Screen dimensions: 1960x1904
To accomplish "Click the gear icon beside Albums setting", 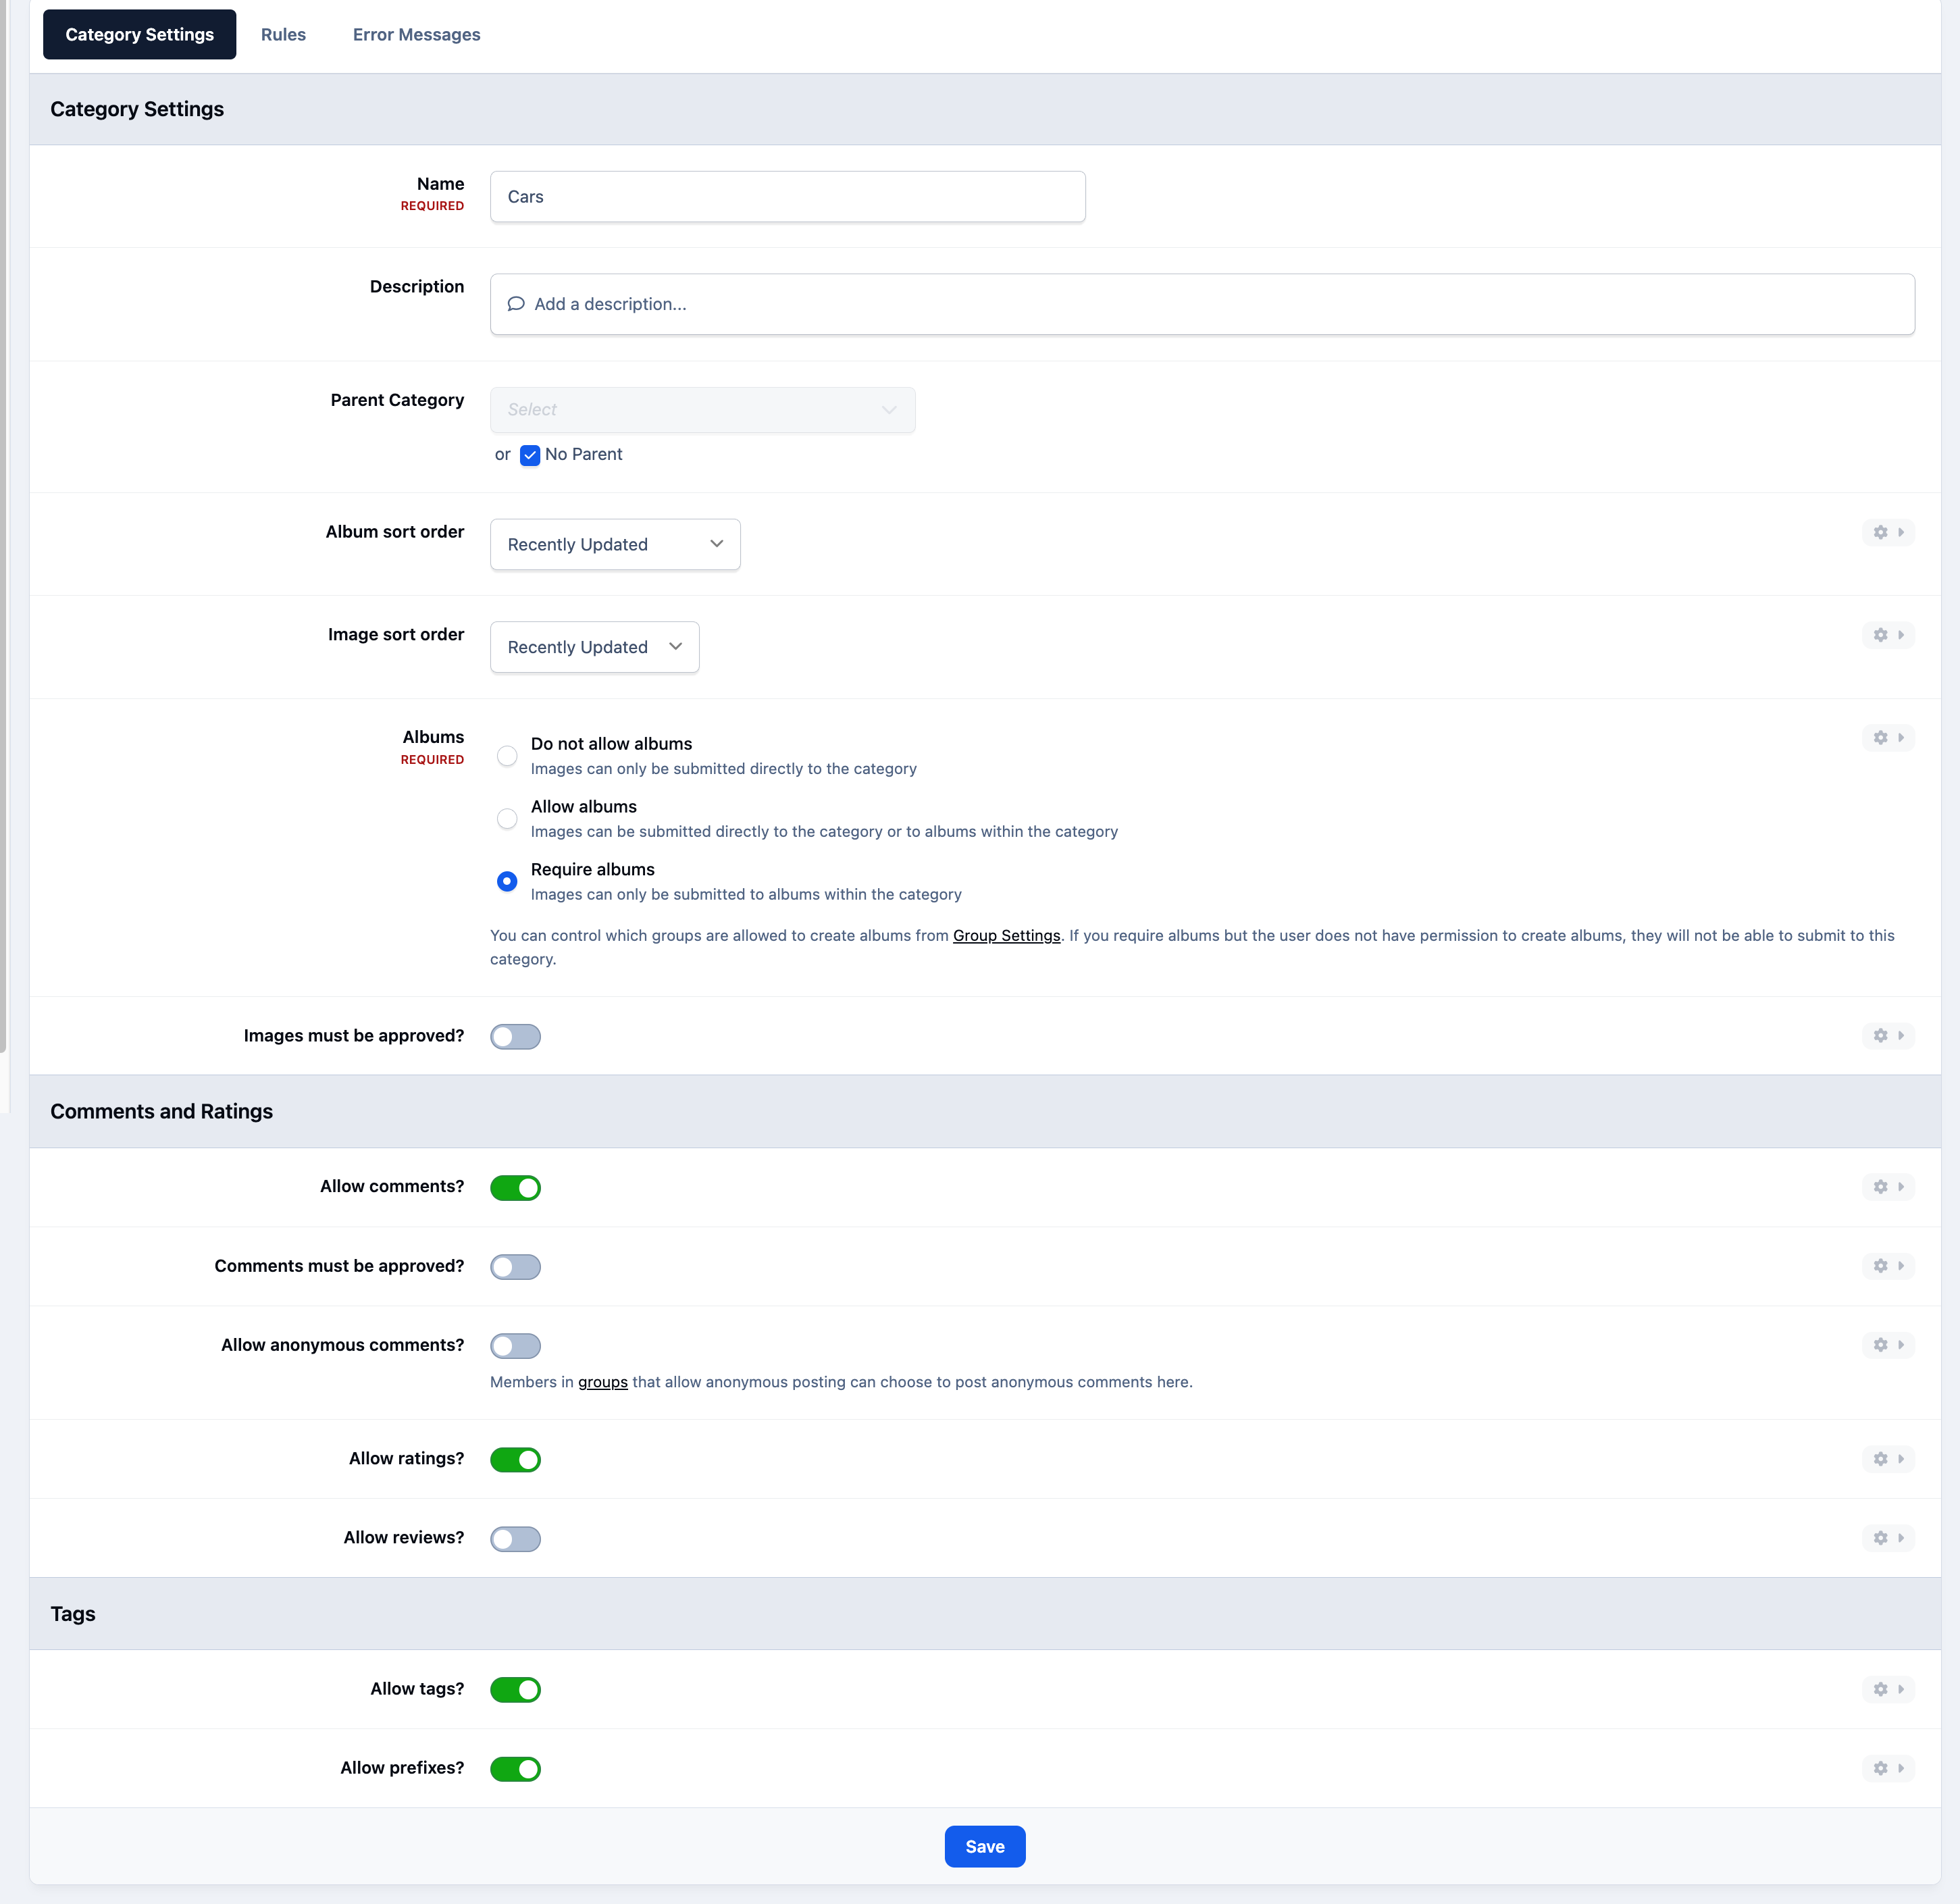I will pyautogui.click(x=1888, y=738).
